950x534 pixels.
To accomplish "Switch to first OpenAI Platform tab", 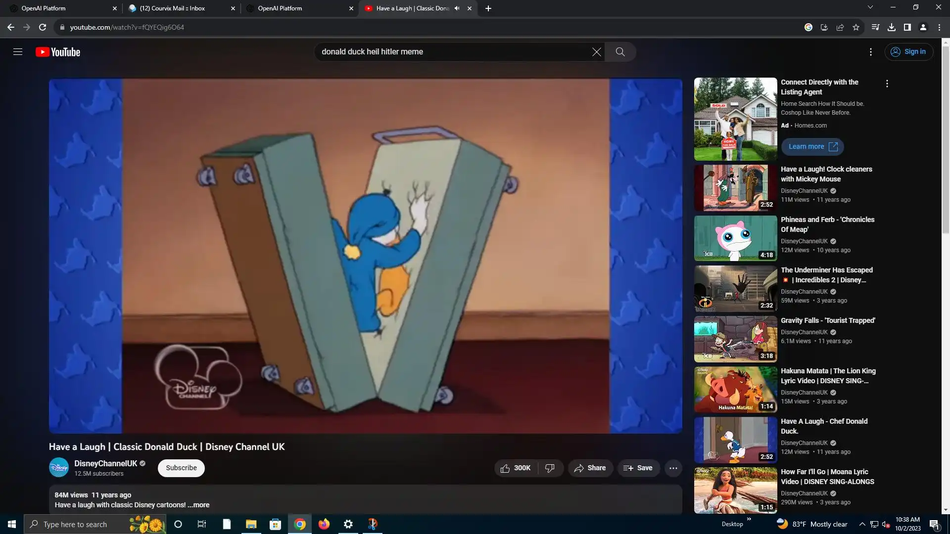I will 44,8.
